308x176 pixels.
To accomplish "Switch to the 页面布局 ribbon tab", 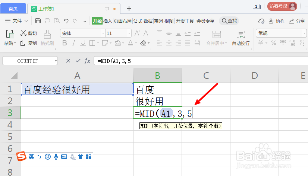I will click(x=122, y=21).
